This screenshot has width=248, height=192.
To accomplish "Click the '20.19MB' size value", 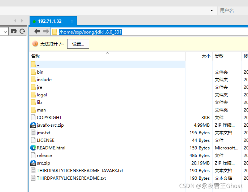I will point(200,163).
